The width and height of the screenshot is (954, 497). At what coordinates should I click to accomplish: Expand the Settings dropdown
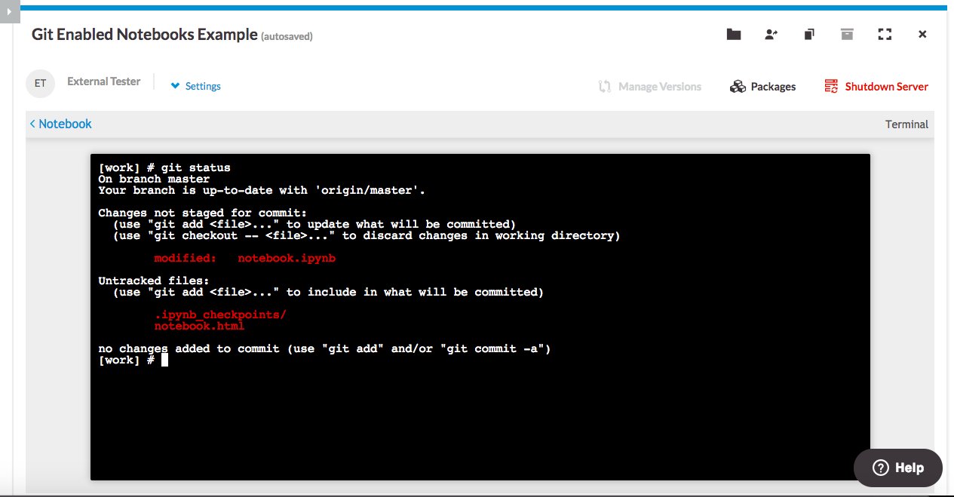click(196, 86)
